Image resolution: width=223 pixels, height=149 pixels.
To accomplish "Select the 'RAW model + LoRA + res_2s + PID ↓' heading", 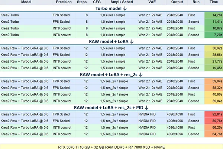I will tap(111, 108).
